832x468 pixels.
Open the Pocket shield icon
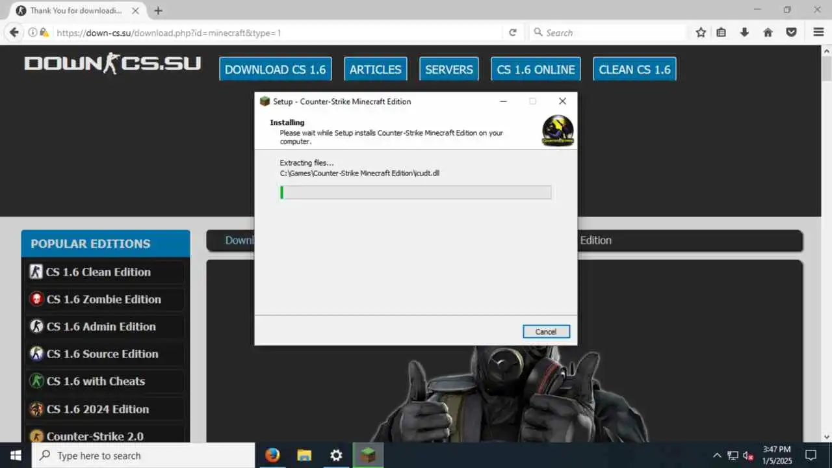click(791, 32)
